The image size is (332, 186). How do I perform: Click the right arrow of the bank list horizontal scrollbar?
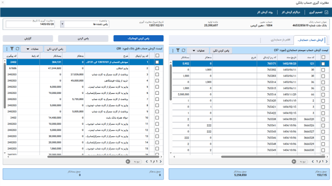161,157
